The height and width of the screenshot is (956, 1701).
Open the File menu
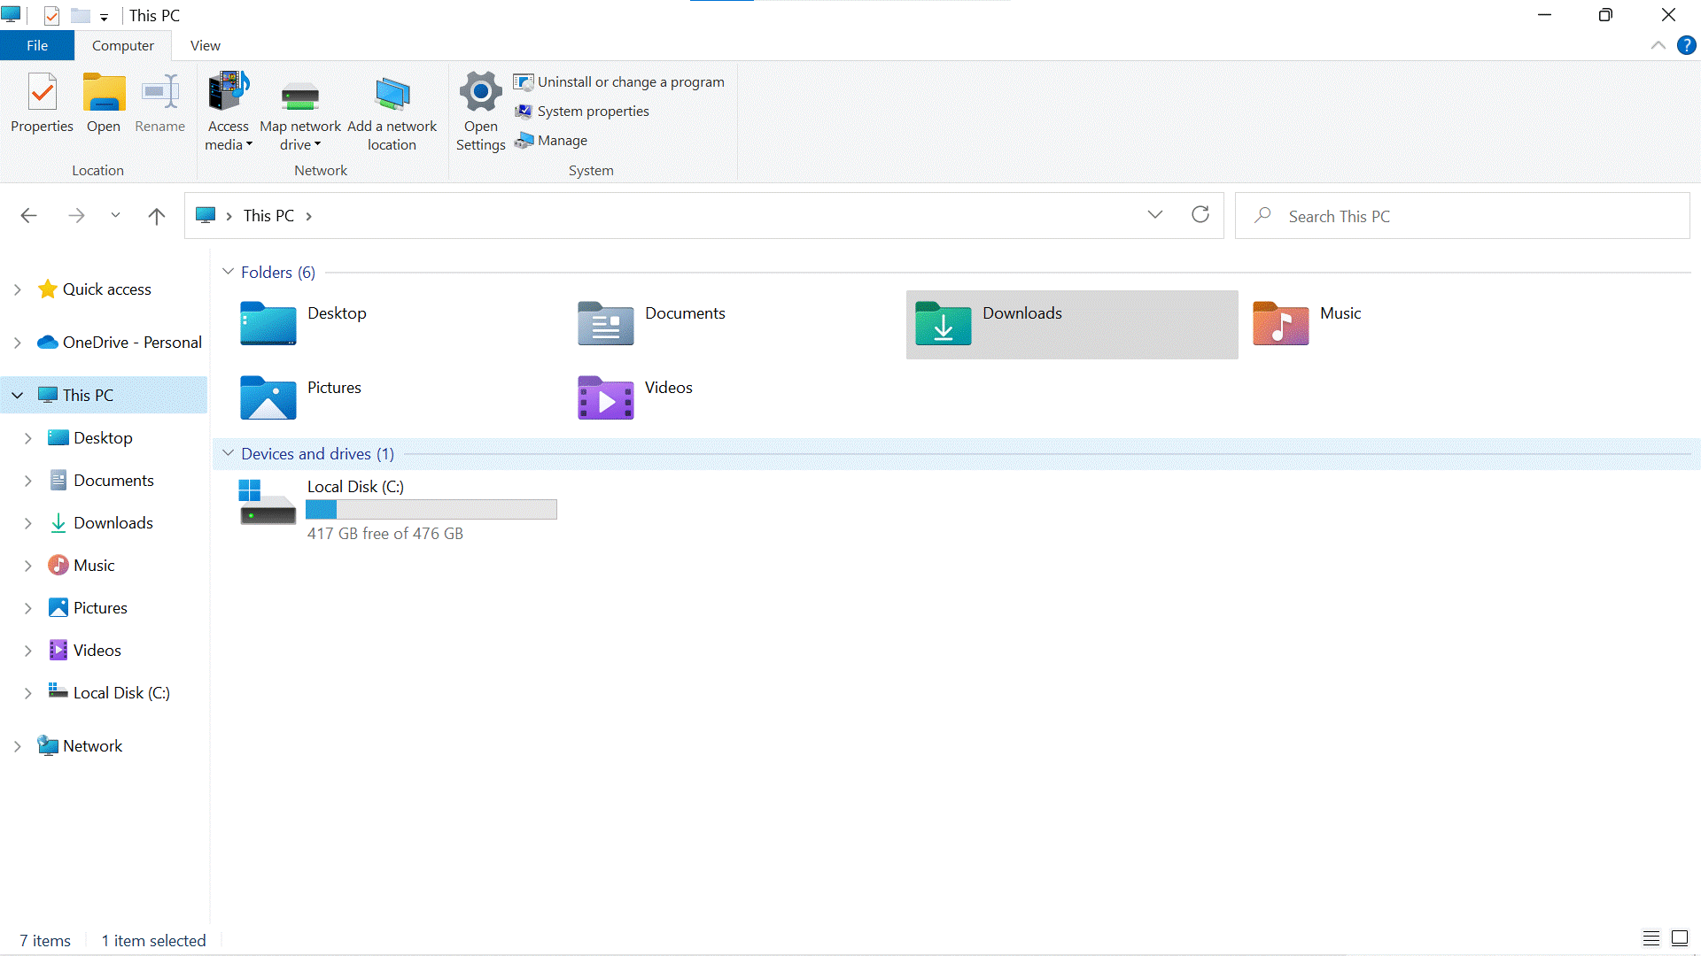(x=36, y=45)
